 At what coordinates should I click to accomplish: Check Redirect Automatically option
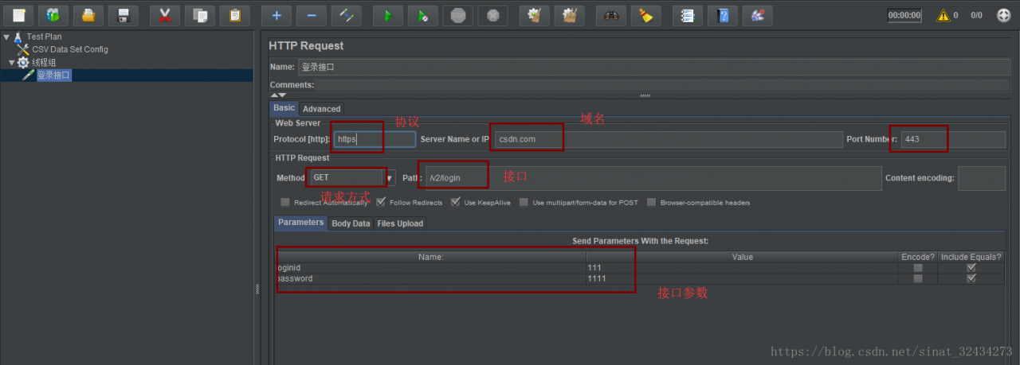[285, 202]
